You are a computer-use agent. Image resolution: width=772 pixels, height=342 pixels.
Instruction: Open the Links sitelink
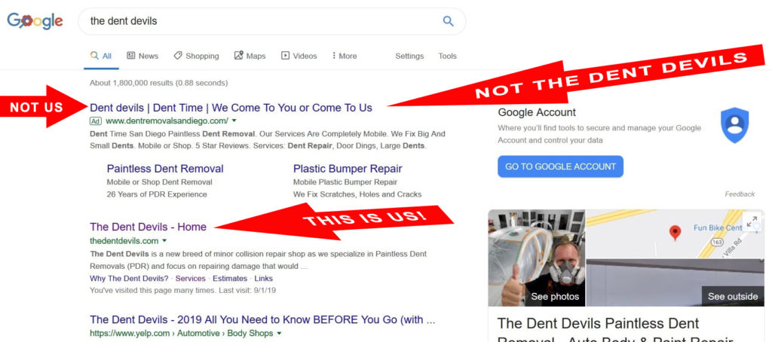[x=263, y=279]
